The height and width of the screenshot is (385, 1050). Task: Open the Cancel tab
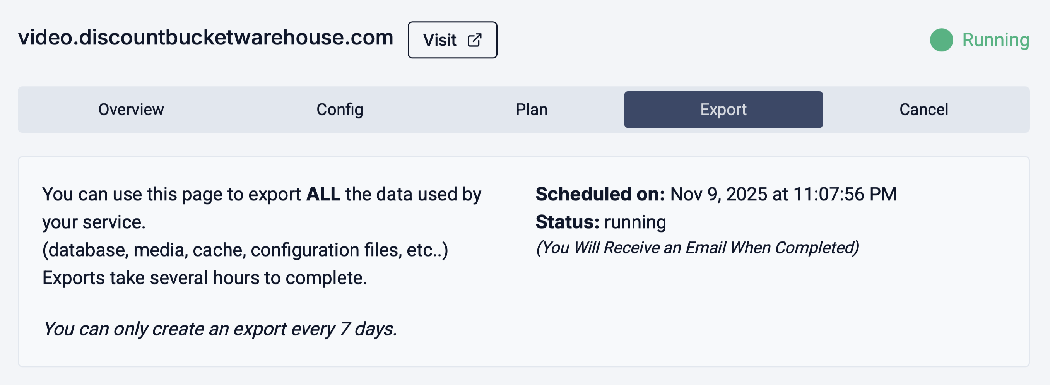[923, 109]
